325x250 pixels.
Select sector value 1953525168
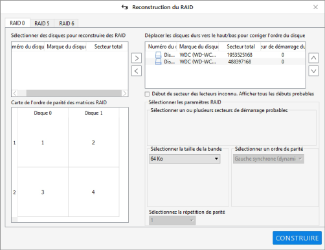pyautogui.click(x=240, y=55)
